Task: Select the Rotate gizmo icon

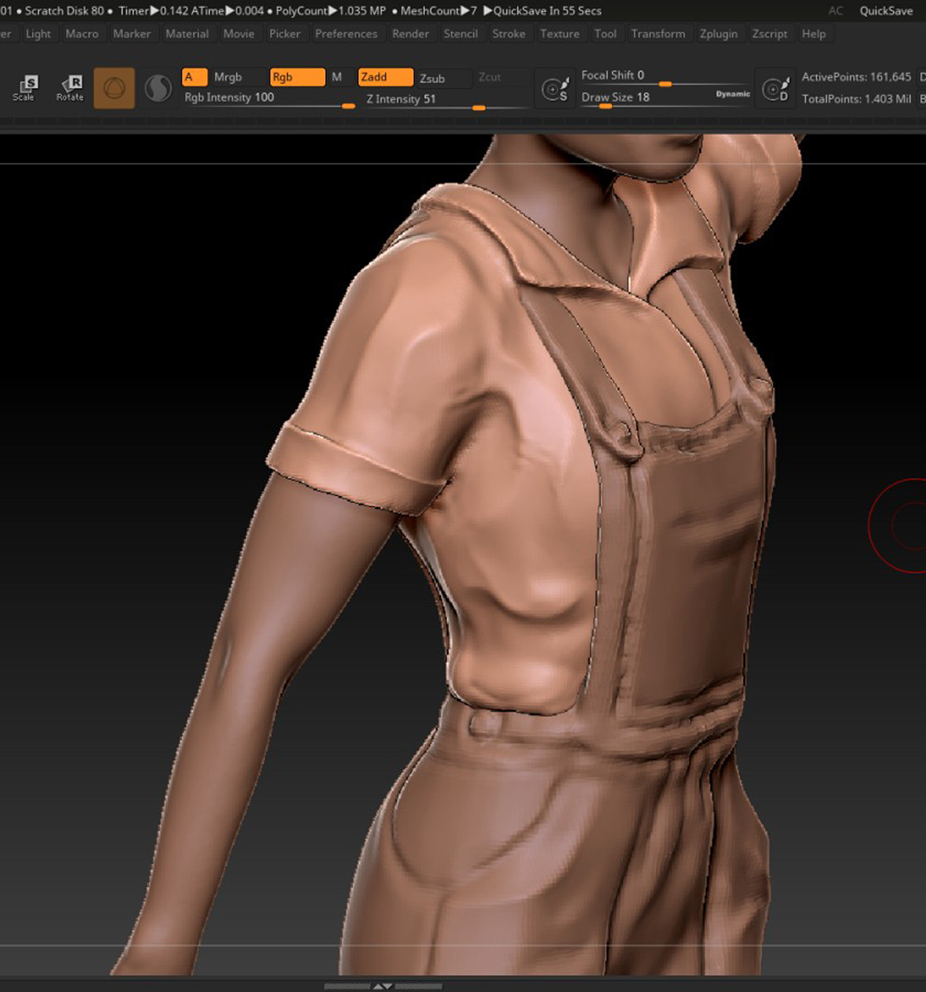Action: (x=70, y=88)
